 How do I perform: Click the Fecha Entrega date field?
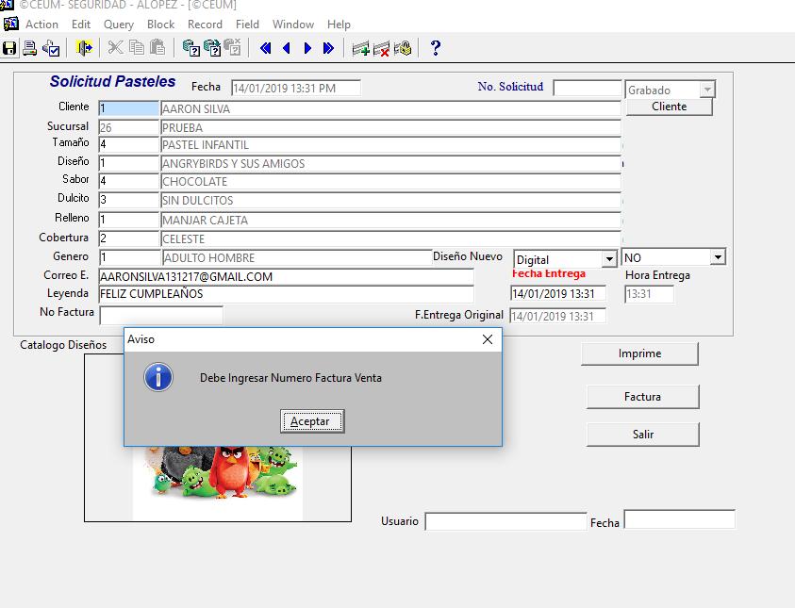pyautogui.click(x=557, y=294)
